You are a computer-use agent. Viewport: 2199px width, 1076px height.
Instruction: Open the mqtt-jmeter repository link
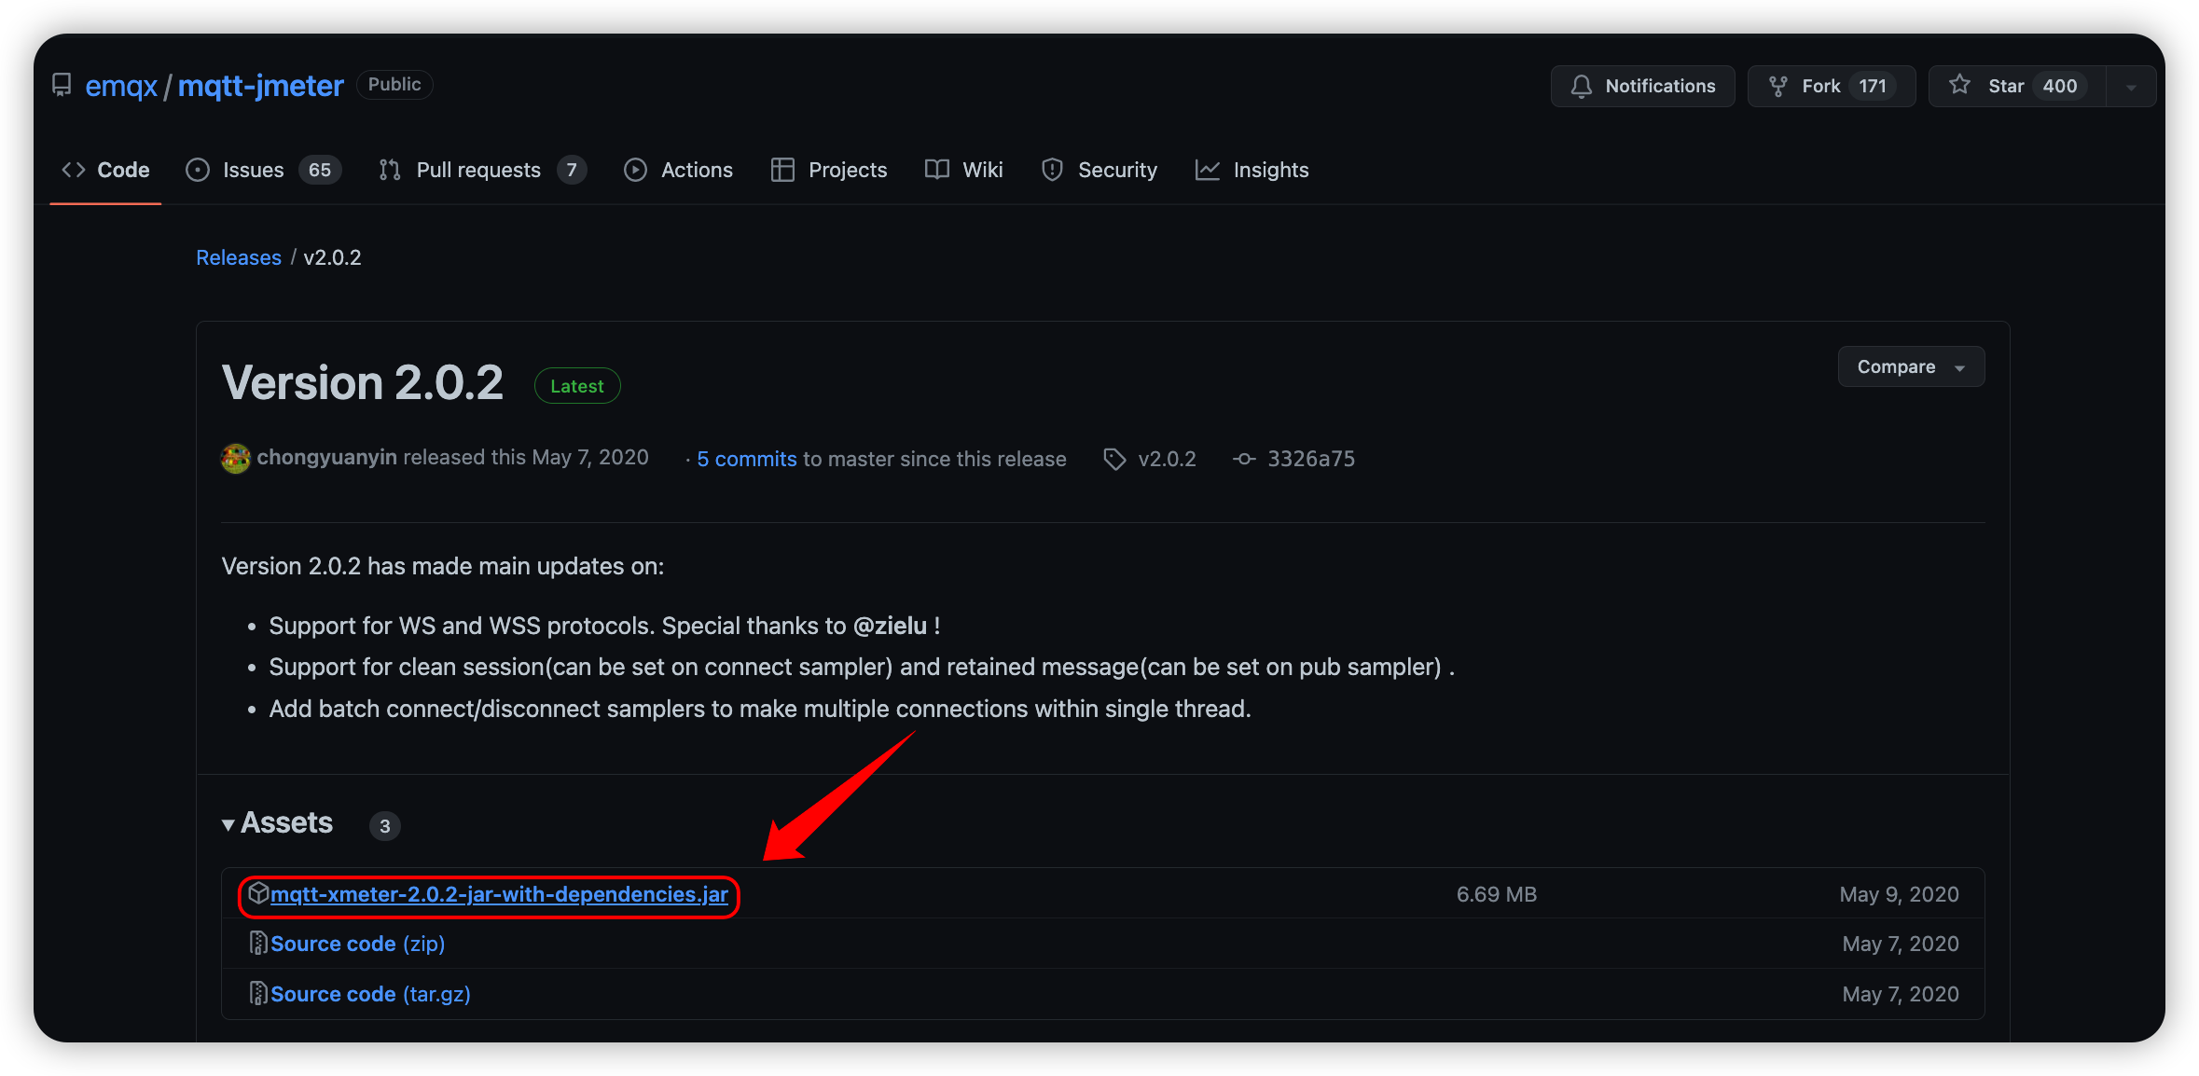(x=260, y=86)
